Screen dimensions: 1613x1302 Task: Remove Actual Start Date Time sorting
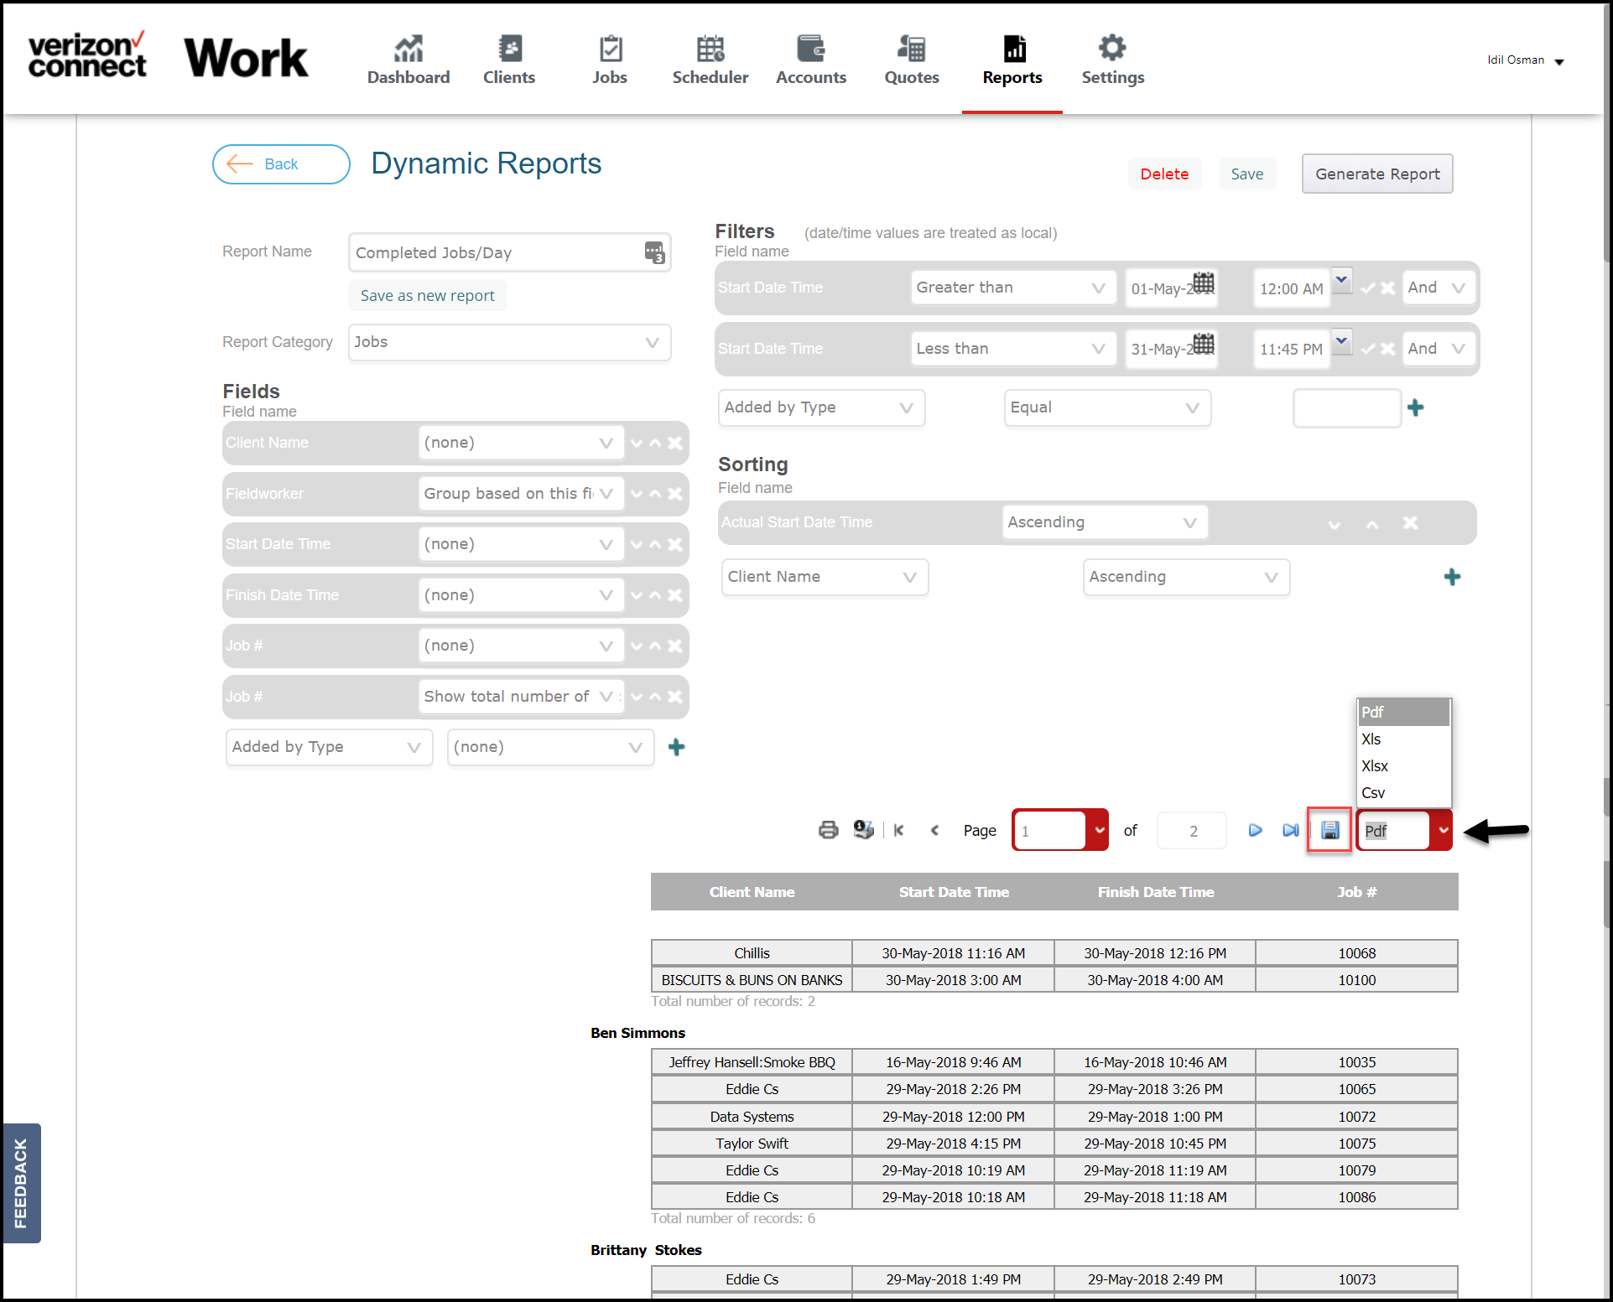coord(1411,523)
